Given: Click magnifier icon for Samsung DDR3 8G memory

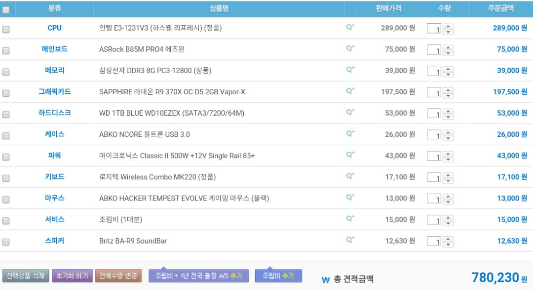Looking at the screenshot, I should [x=350, y=70].
